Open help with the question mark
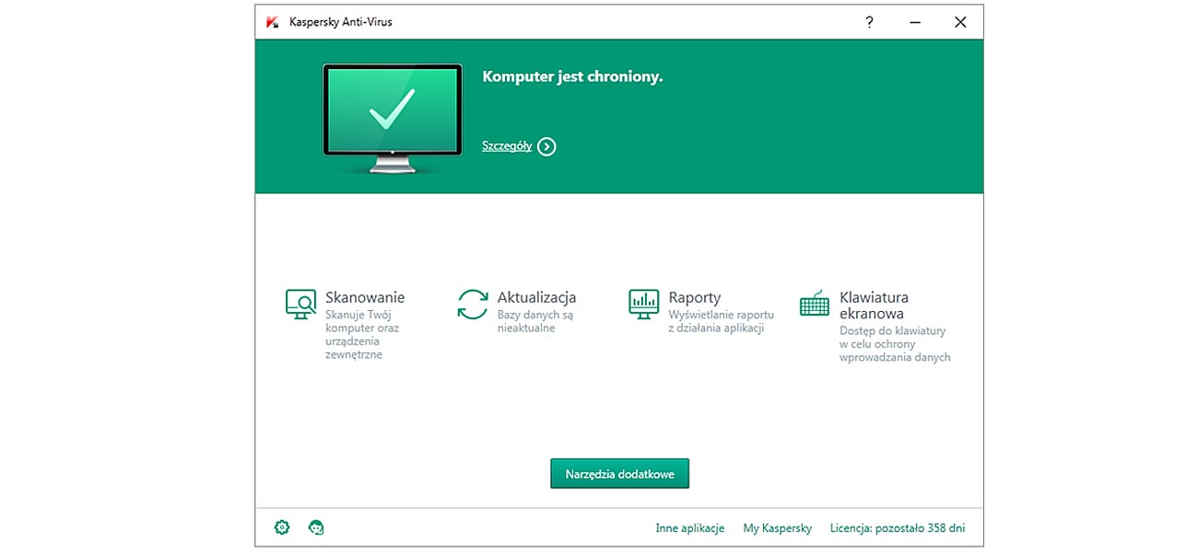1198x552 pixels. click(869, 22)
